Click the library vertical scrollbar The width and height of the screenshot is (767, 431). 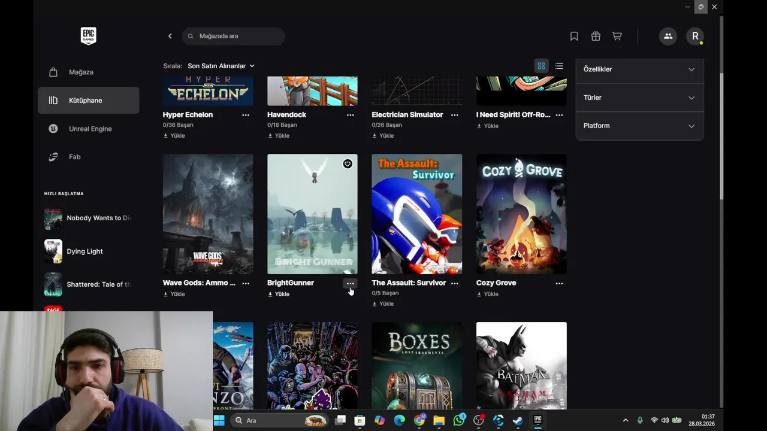[x=721, y=137]
